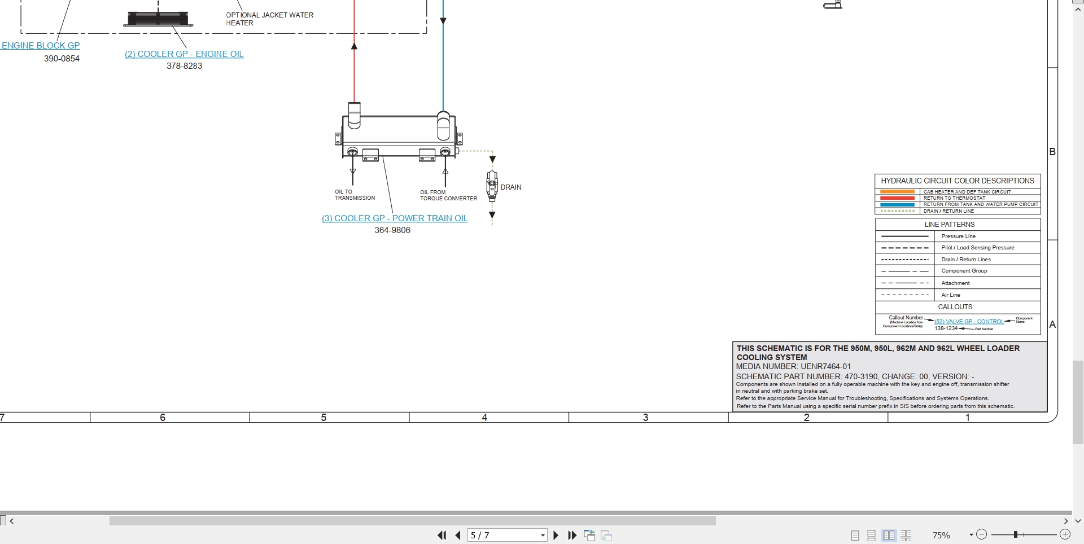Image resolution: width=1084 pixels, height=544 pixels.
Task: Click the zoom slider handle
Action: [x=1015, y=534]
